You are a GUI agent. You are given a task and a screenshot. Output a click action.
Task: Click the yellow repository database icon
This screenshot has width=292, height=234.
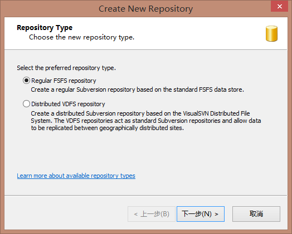[271, 33]
